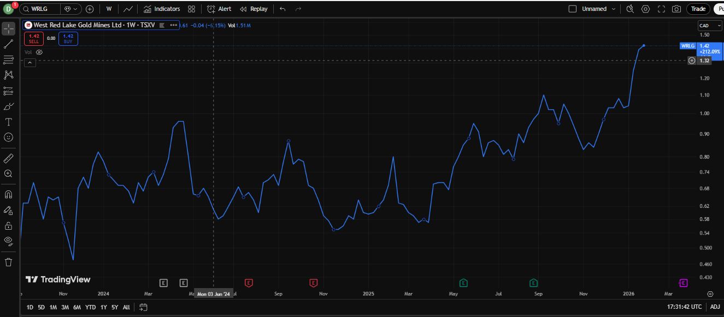The height and width of the screenshot is (317, 724).
Task: Toggle stay in drawing mode pencil-lock
Action: (9, 210)
